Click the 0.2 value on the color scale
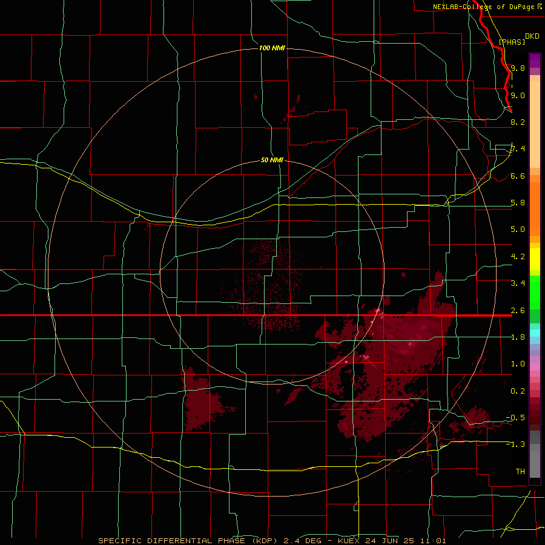This screenshot has width=545, height=545. coord(518,391)
